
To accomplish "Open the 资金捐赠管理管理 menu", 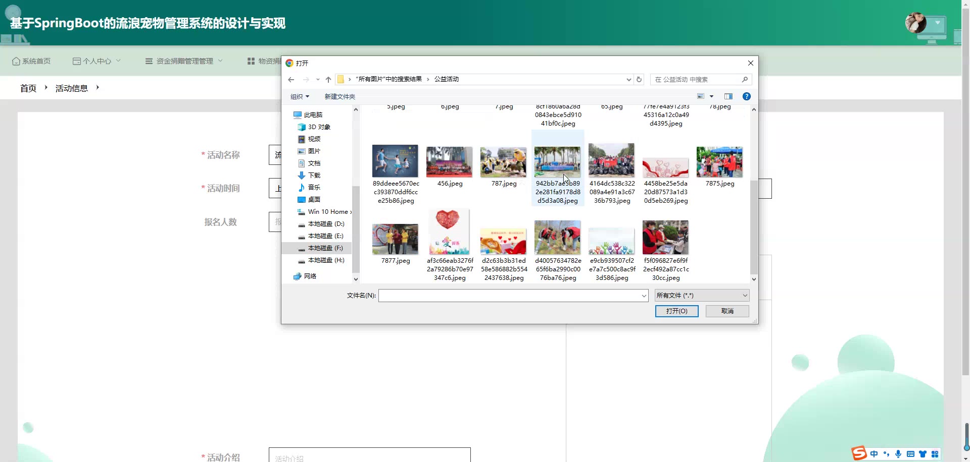I will click(x=184, y=61).
